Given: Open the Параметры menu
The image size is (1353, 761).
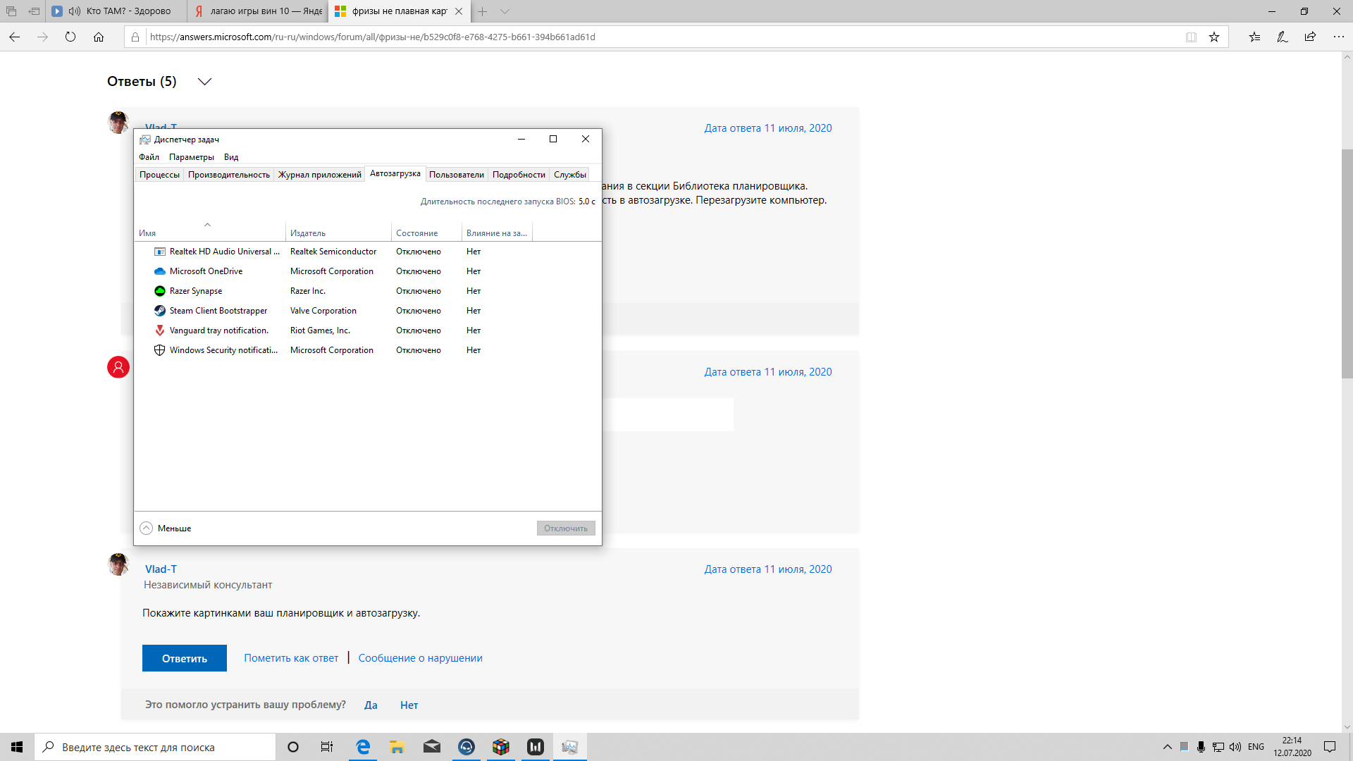Looking at the screenshot, I should click(192, 157).
